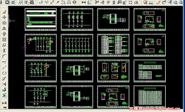
Task: Select the Scale tool
Action: [x=4, y=45]
